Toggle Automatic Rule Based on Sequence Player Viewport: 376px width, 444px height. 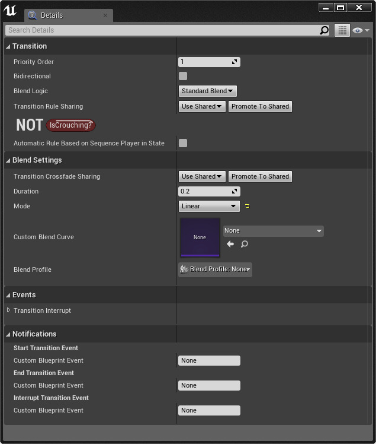click(x=183, y=143)
